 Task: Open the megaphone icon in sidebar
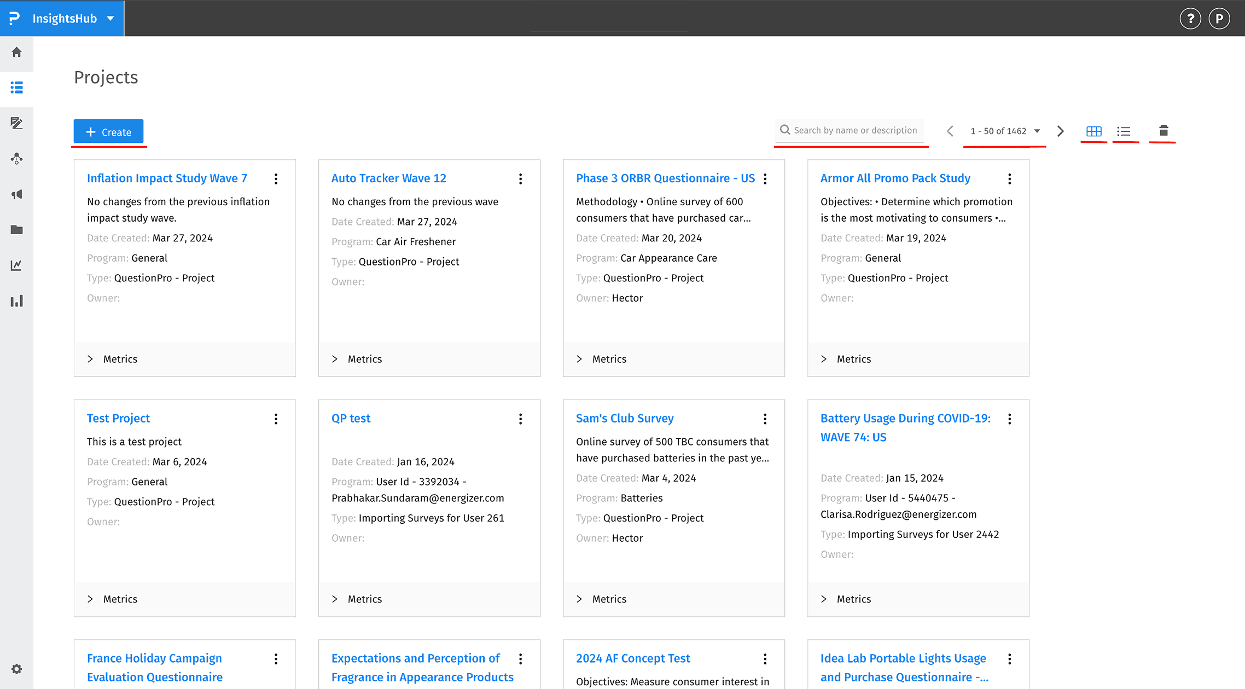point(16,194)
